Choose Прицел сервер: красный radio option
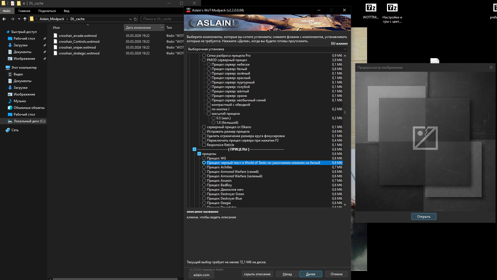497x280 pixels. (x=209, y=78)
